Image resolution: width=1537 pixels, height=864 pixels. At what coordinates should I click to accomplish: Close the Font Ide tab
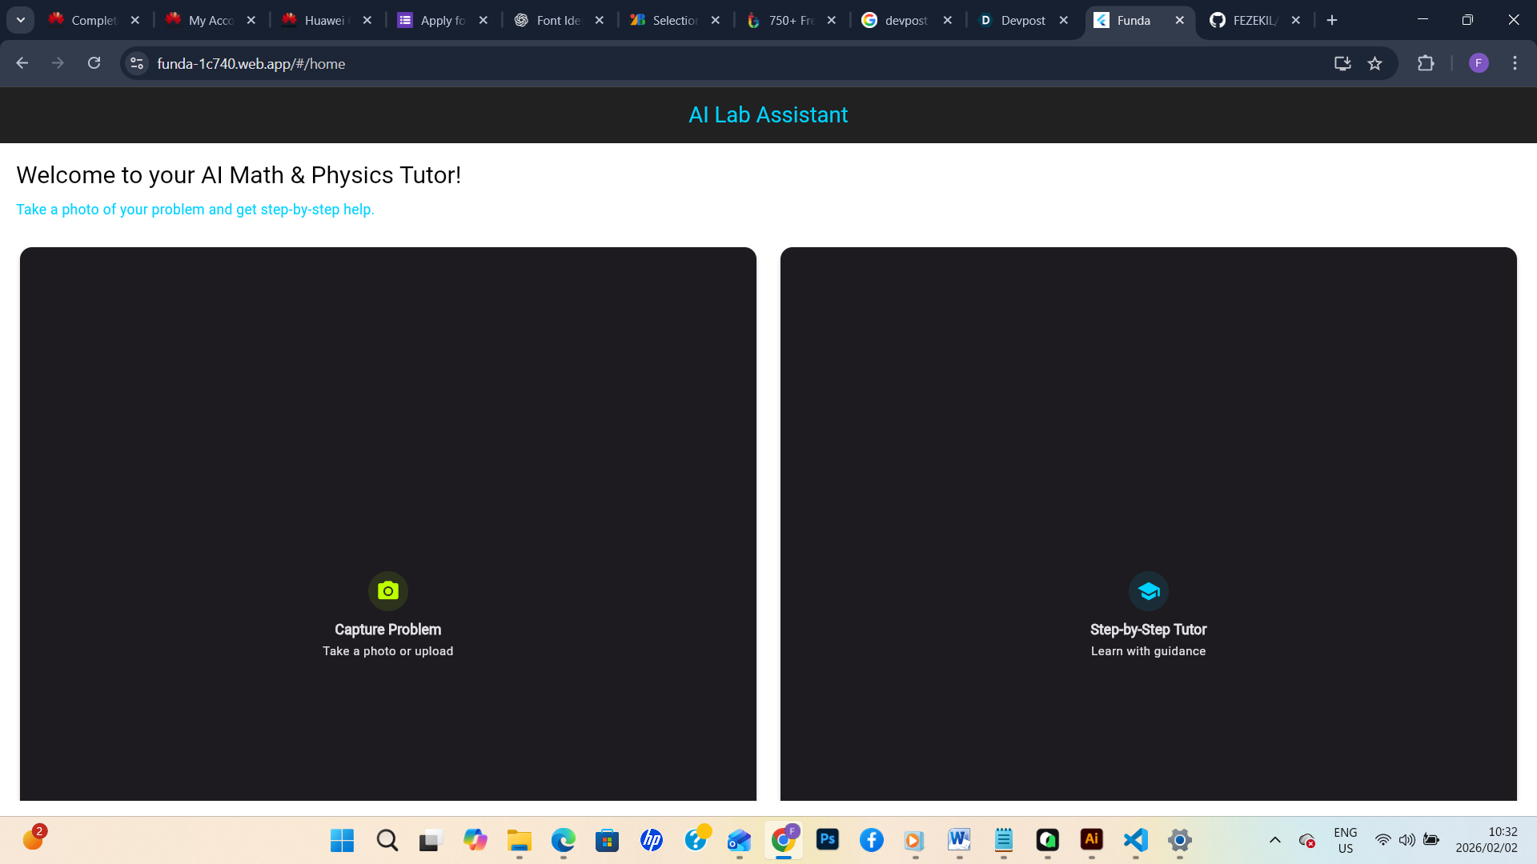(600, 21)
